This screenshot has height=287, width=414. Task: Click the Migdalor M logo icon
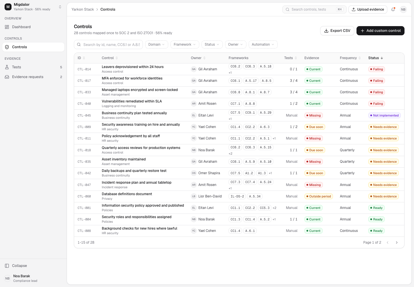tap(8, 7)
